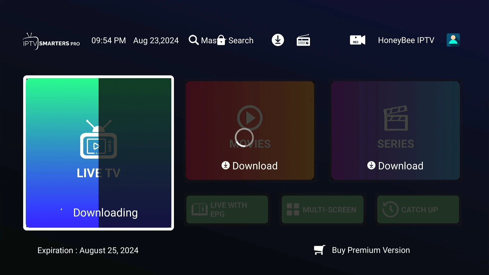Toggle the Catch Up feature button
Viewport: 489px width, 275px height.
[418, 209]
